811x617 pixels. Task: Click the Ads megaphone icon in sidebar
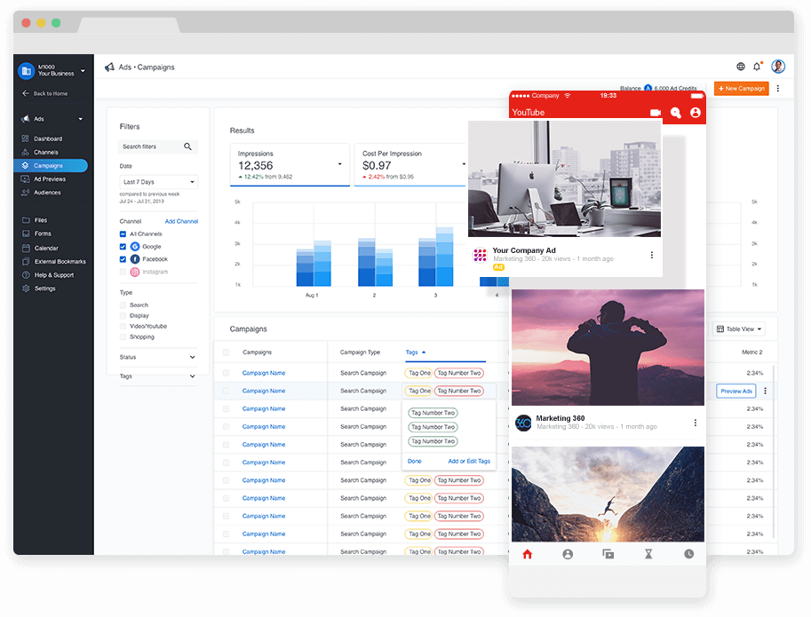point(25,119)
